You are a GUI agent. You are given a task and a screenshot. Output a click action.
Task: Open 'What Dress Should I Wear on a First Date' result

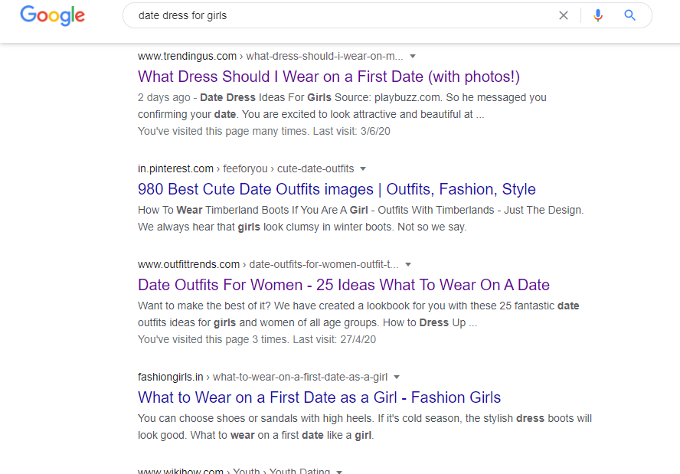click(329, 77)
